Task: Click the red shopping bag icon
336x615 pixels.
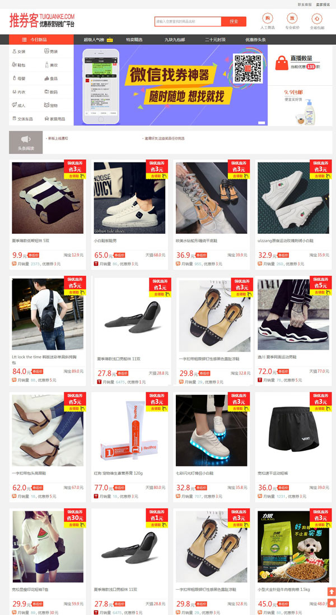Action: tap(282, 63)
